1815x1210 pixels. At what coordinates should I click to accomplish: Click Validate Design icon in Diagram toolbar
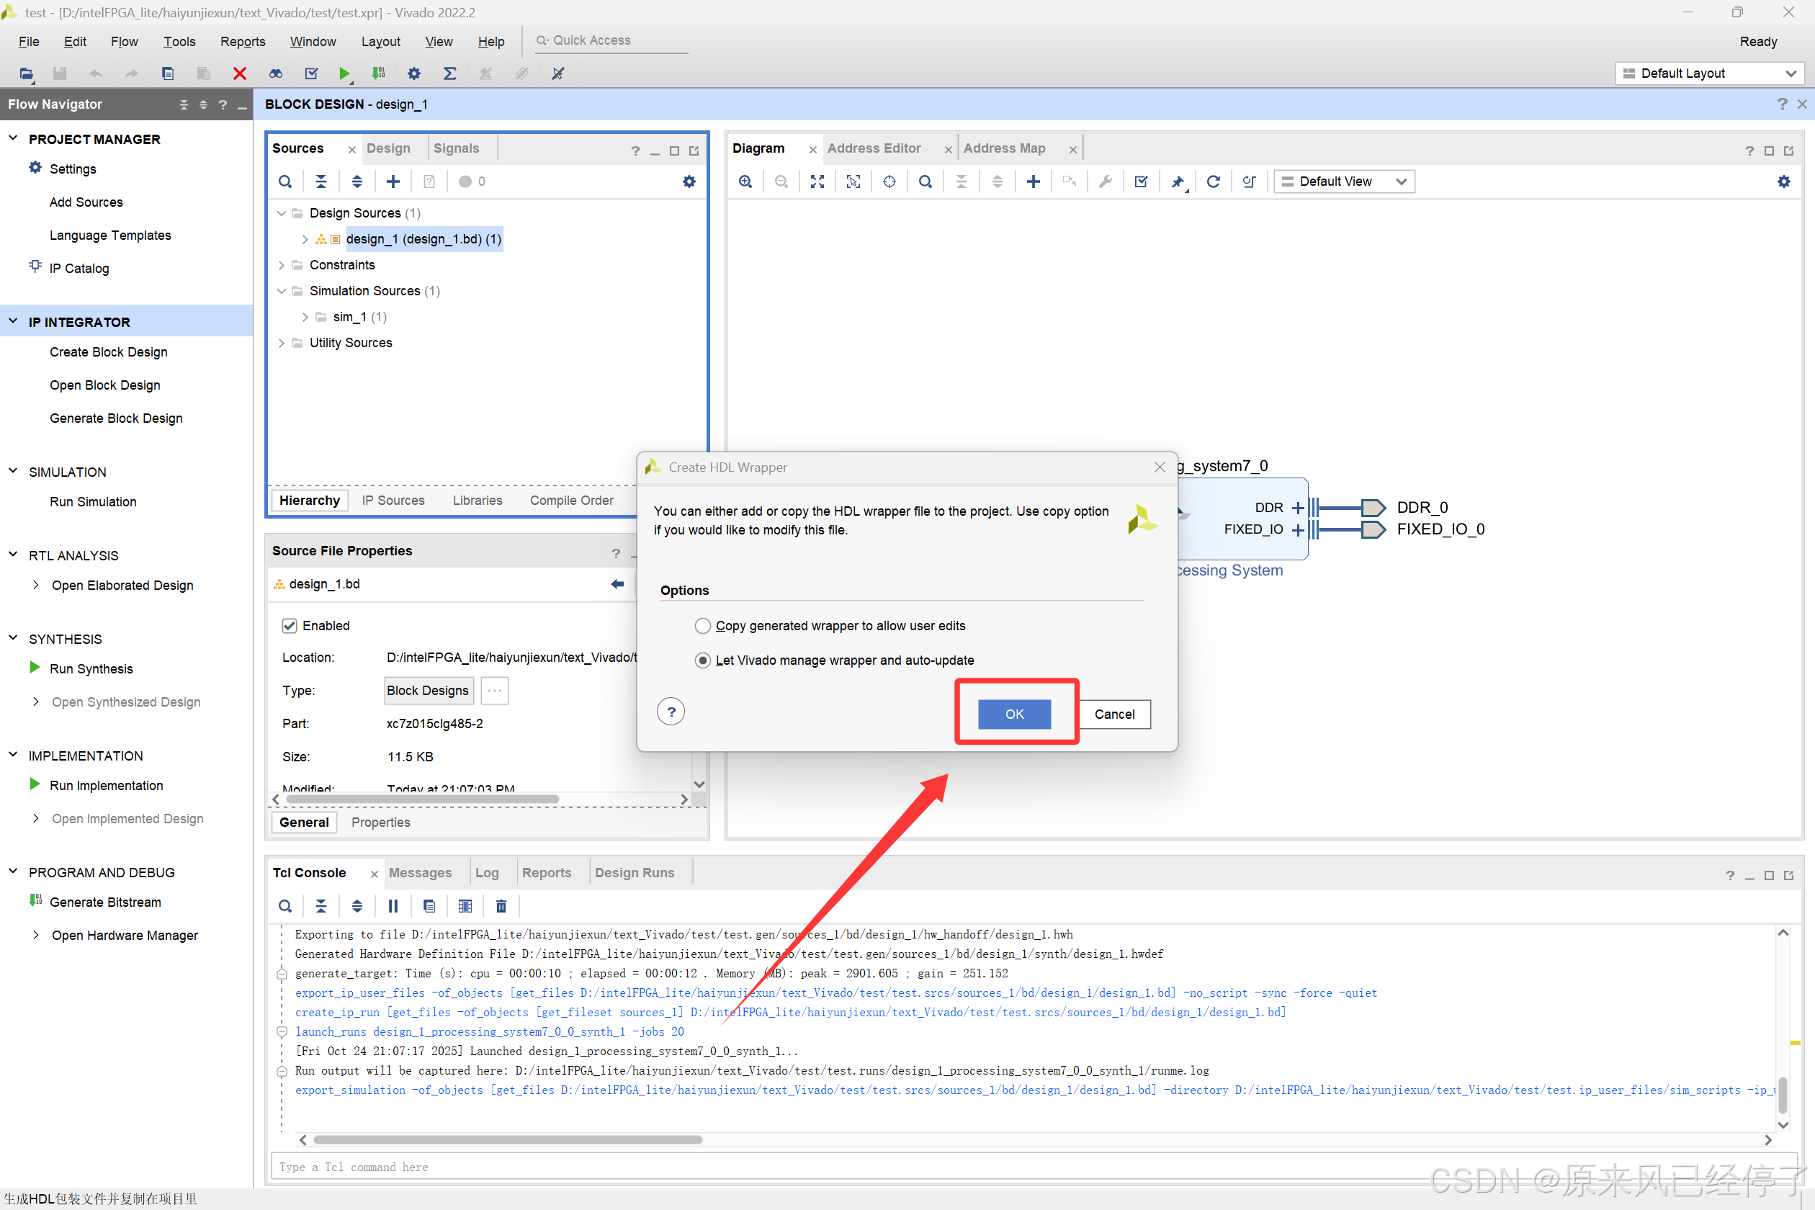[1141, 181]
